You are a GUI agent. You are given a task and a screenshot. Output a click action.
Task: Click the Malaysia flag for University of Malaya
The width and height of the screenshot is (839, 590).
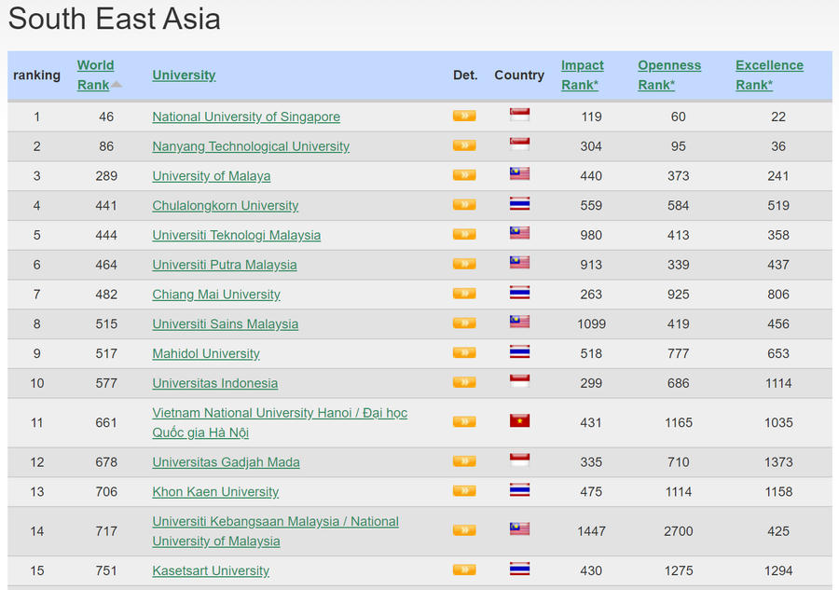(519, 173)
